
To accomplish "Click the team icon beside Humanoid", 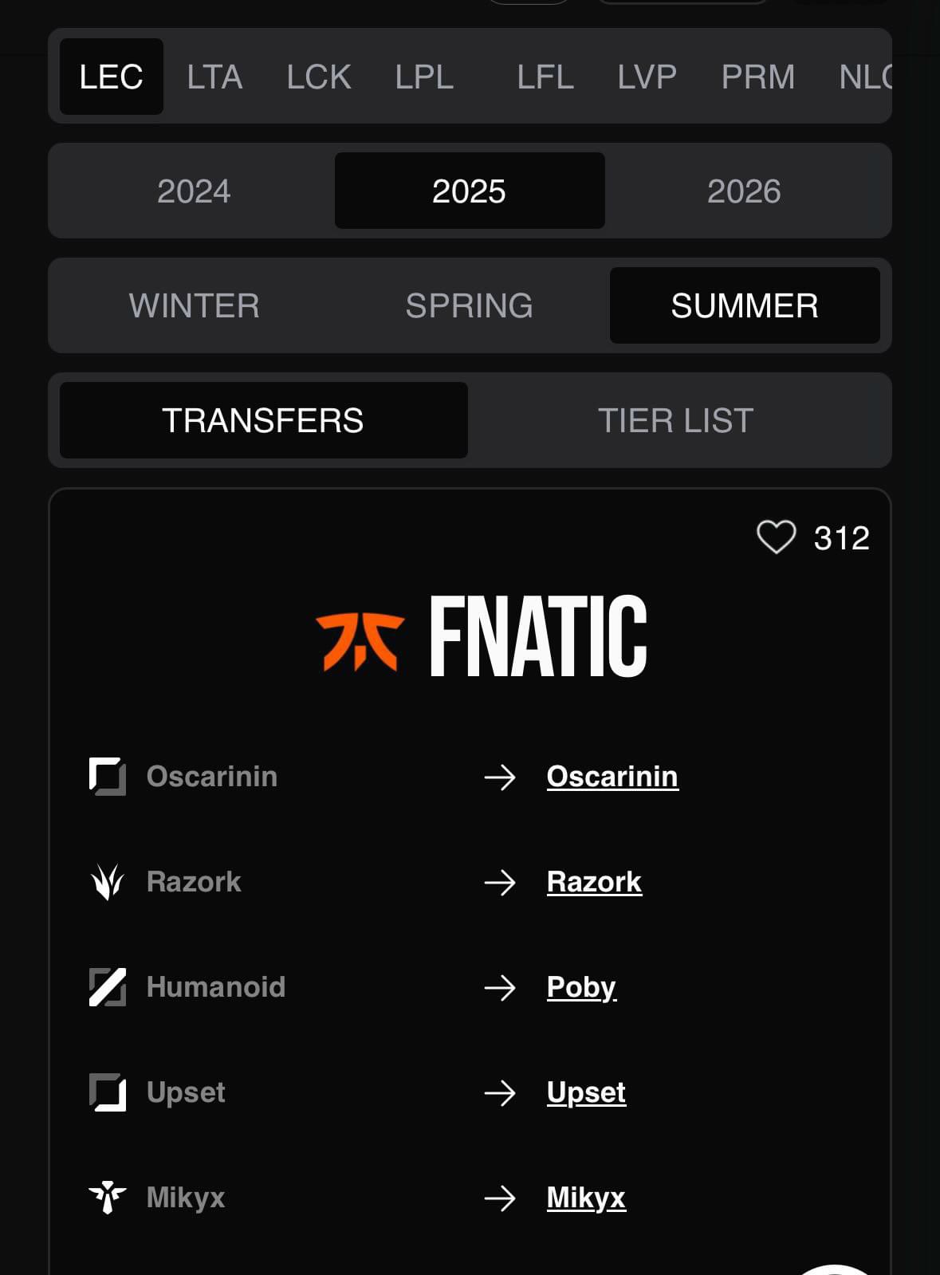I will click(108, 987).
